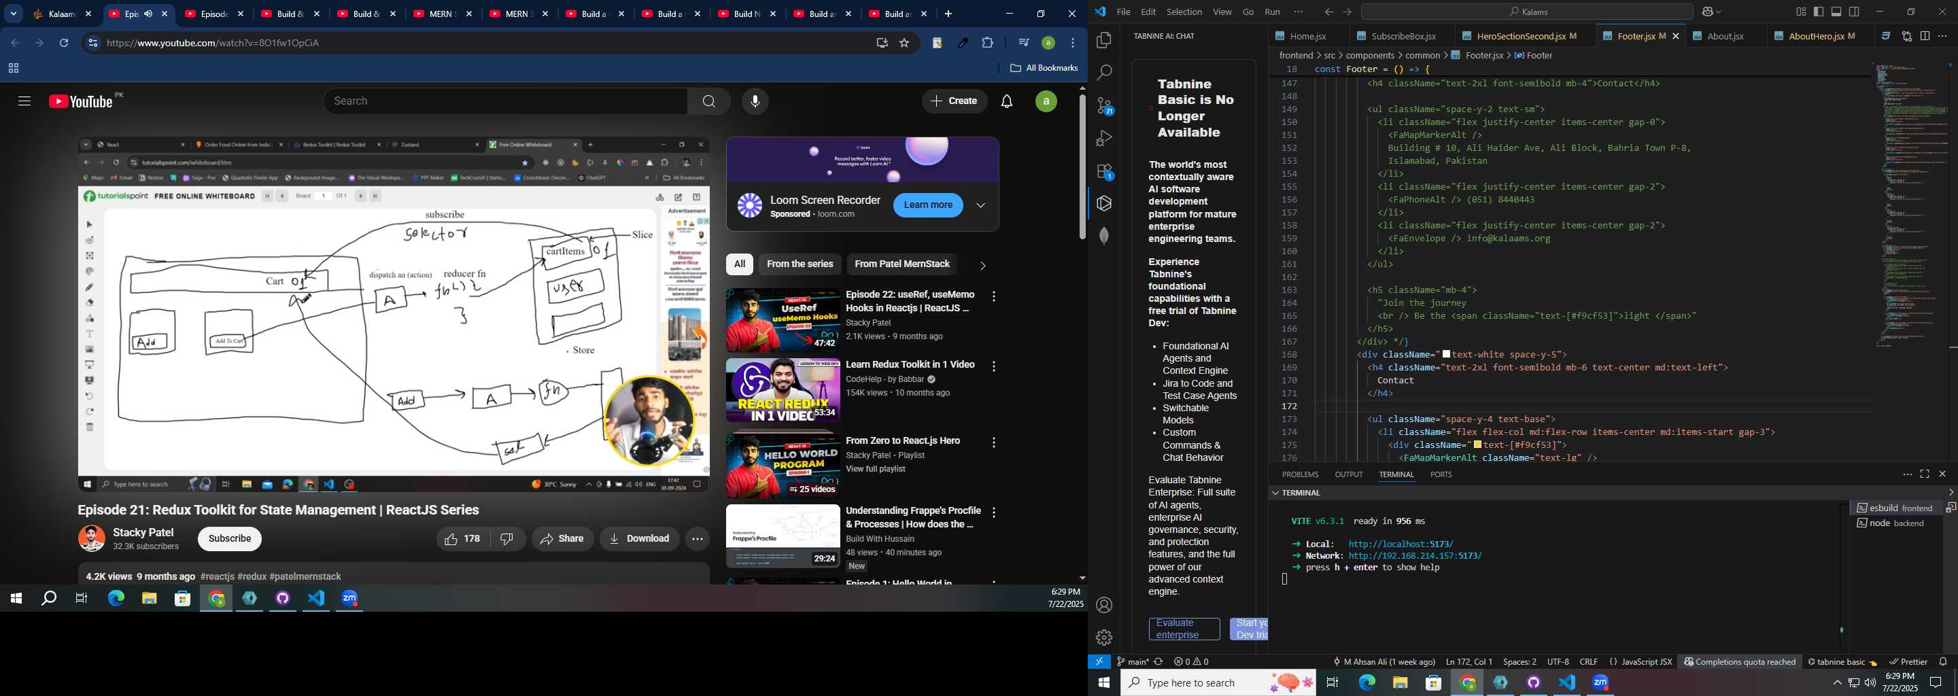Open options menu for Episode 22 useRef video

click(994, 296)
